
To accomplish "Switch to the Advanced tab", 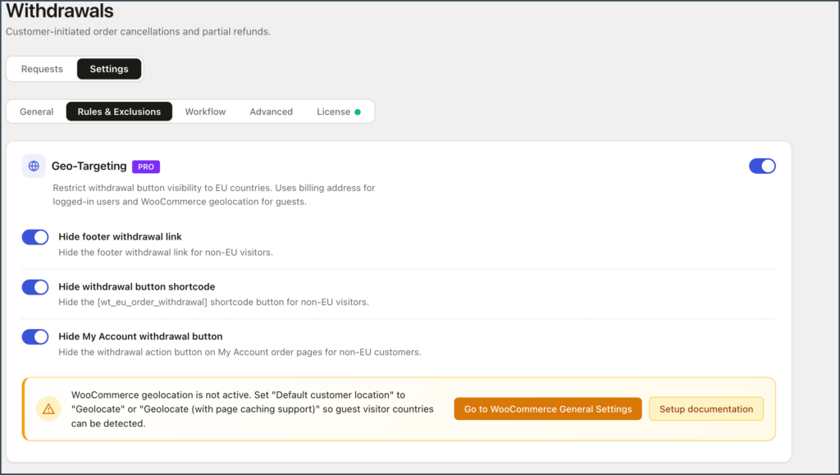I will click(271, 112).
